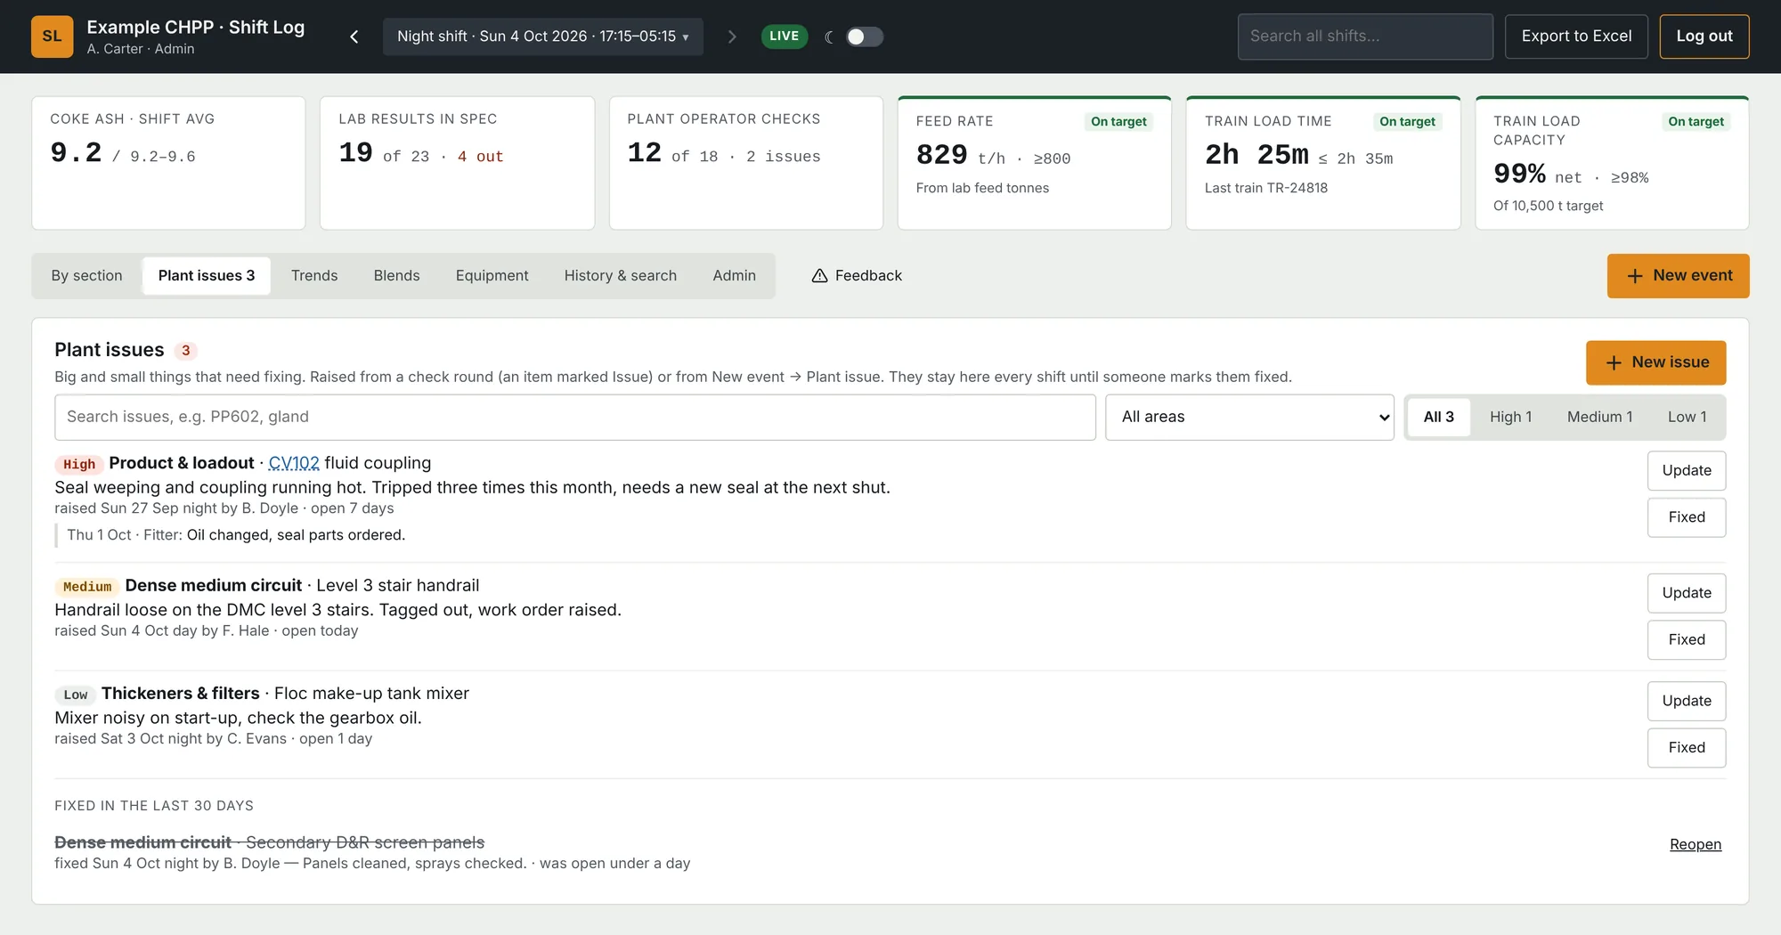Open the Trends tab
Screen dimensions: 1781x935
click(314, 276)
